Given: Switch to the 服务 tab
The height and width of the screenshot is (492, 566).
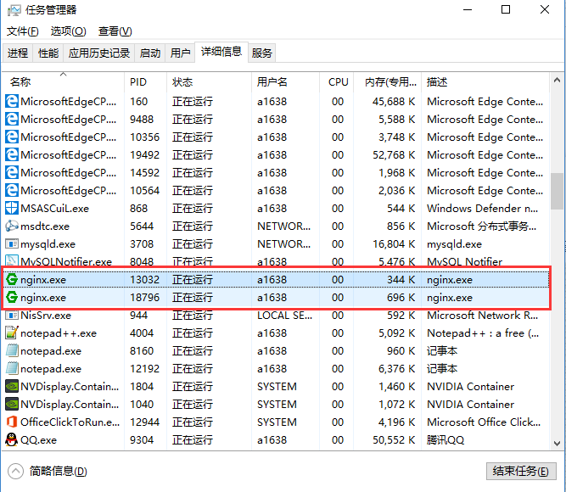Looking at the screenshot, I should [x=261, y=53].
